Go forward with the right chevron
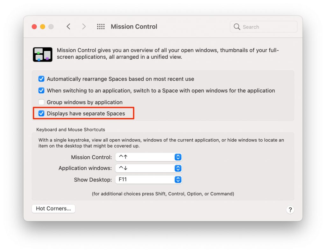Viewport: 326px width, 252px height. tap(84, 27)
